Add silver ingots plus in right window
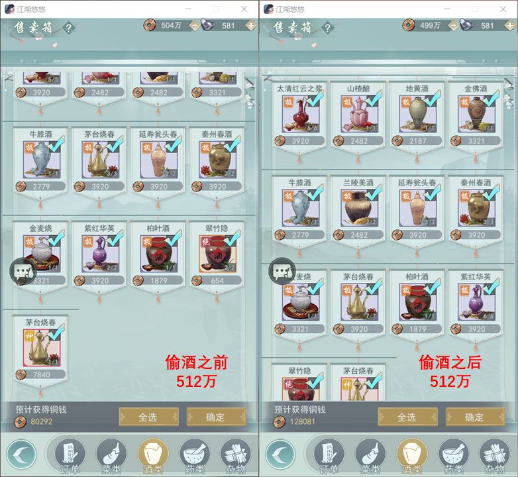The height and width of the screenshot is (477, 518). 510,25
